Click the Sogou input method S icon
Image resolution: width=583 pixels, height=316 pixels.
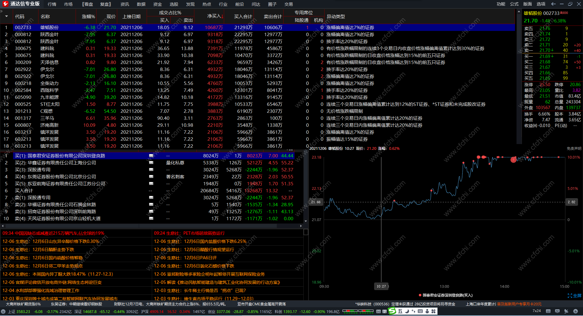[x=392, y=311]
